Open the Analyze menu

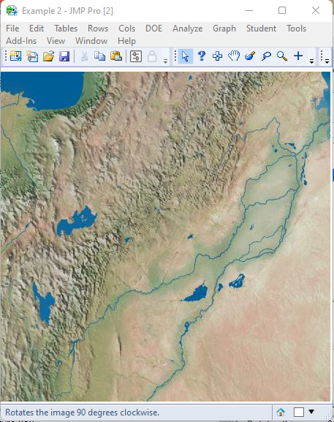pyautogui.click(x=187, y=29)
